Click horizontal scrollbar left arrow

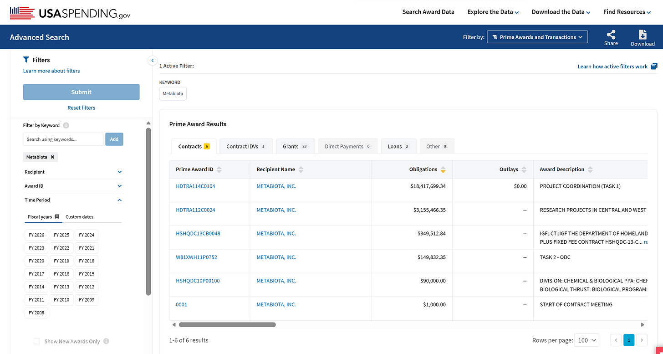(173, 325)
